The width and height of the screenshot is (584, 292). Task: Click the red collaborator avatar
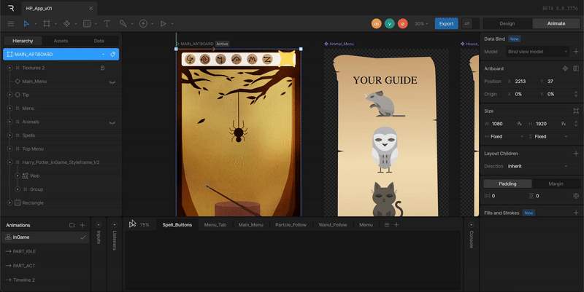pos(403,24)
